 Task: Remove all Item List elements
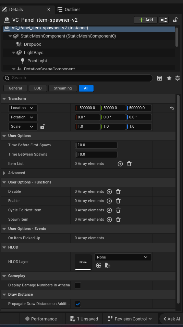(x=129, y=164)
